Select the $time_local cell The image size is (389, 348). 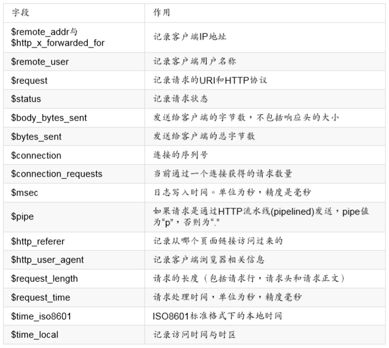(x=35, y=335)
